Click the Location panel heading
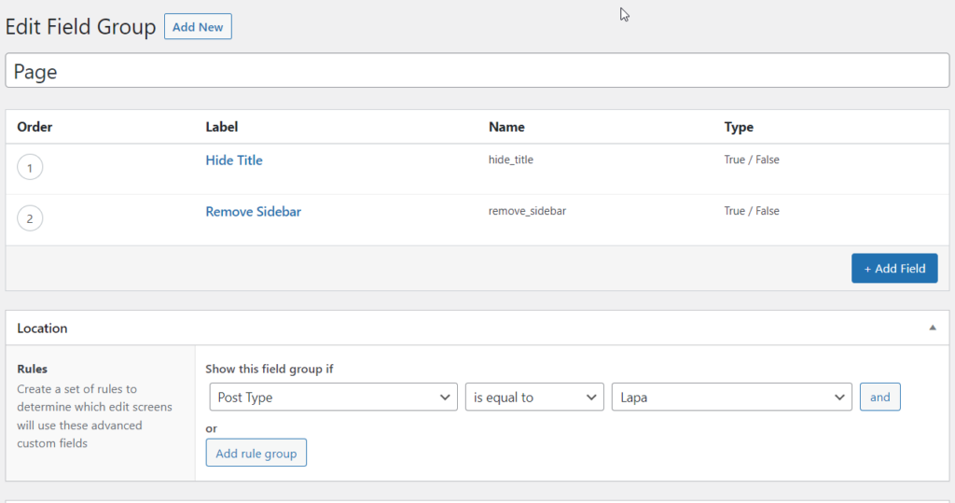This screenshot has width=955, height=503. point(43,328)
